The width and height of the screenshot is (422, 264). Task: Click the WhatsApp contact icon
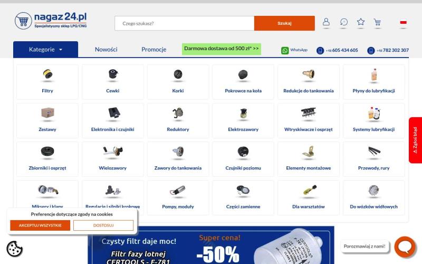pyautogui.click(x=285, y=50)
